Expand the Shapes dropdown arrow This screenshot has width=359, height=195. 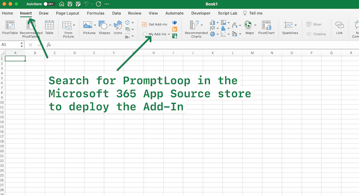[110, 25]
